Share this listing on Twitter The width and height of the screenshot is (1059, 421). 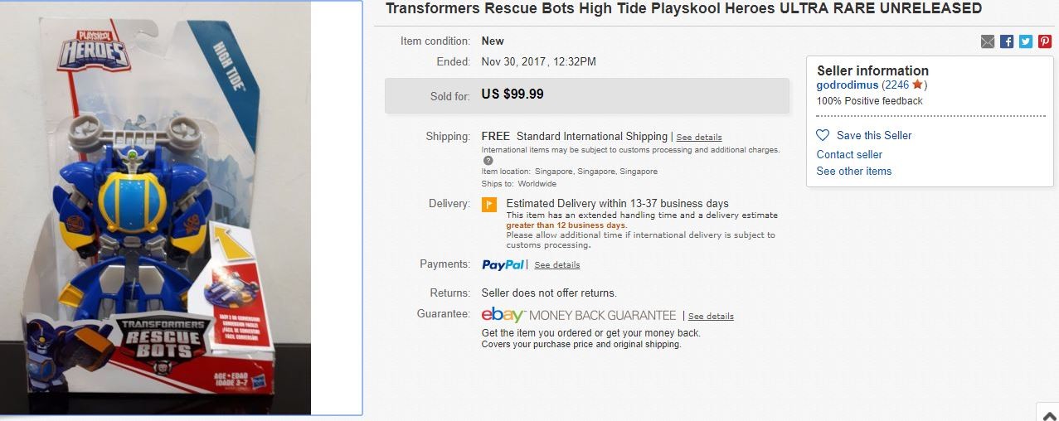coord(1026,41)
